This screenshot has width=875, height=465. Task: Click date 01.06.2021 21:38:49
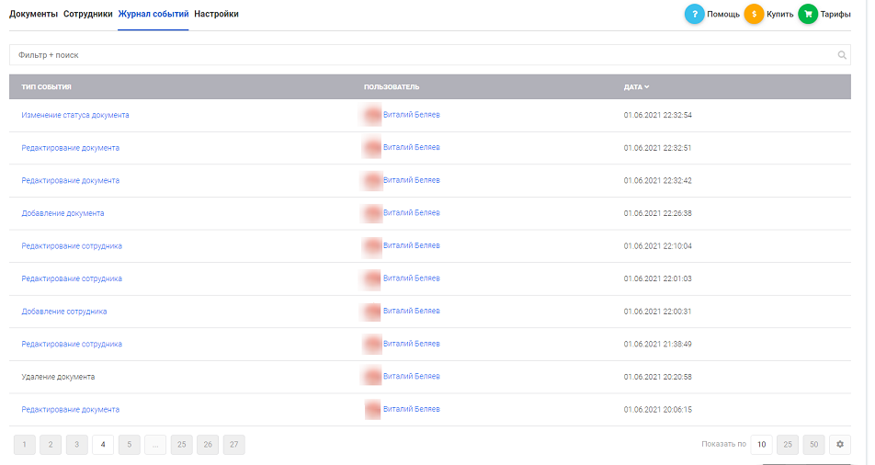[658, 344]
